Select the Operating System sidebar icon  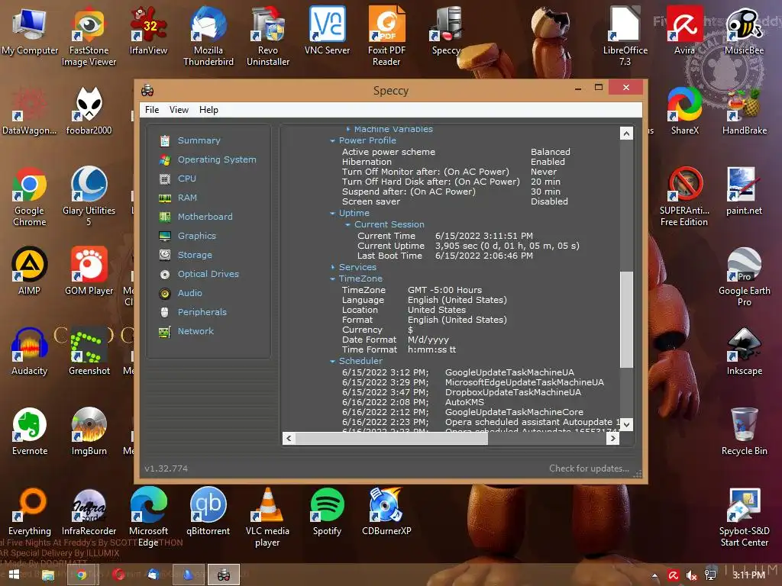coord(165,160)
